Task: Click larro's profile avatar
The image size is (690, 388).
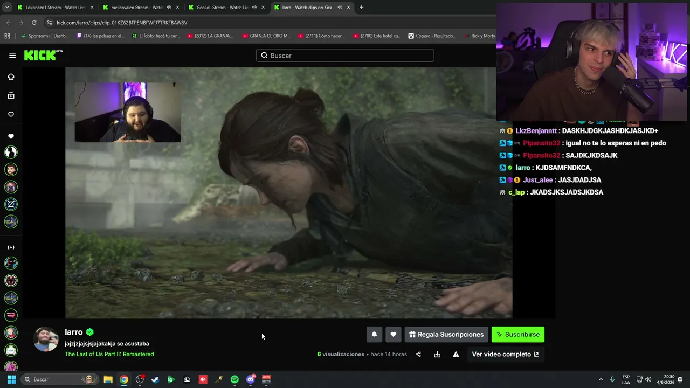Action: [x=46, y=339]
